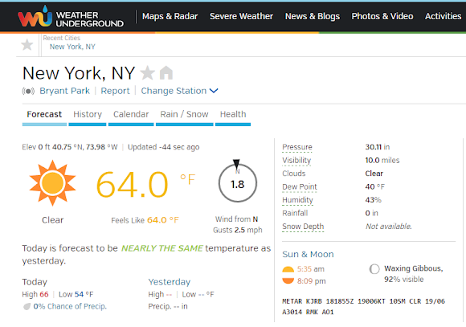Click the Change Station chevron arrow
Viewport: 466px width, 327px height.
(x=214, y=91)
